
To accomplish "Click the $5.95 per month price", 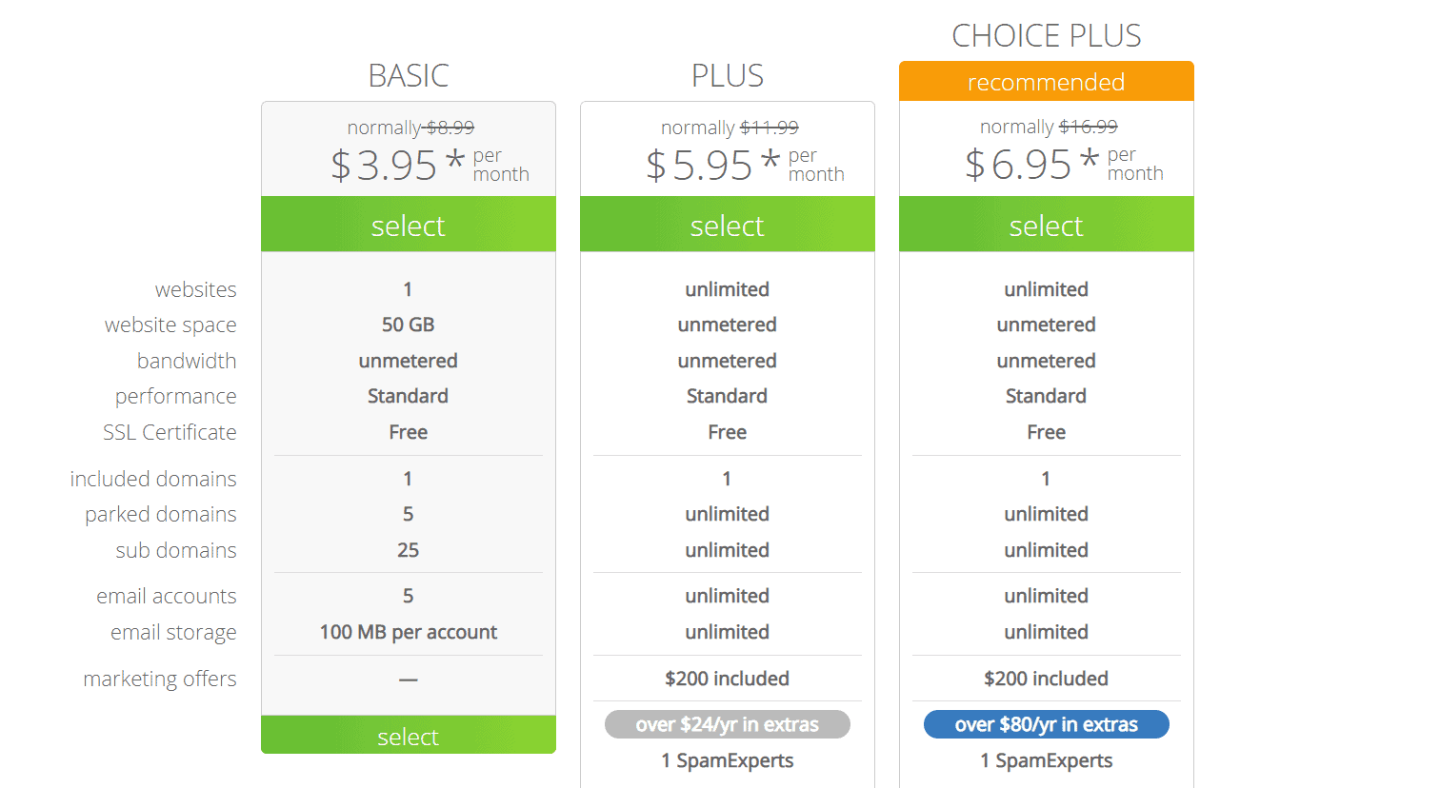I will pyautogui.click(x=746, y=165).
